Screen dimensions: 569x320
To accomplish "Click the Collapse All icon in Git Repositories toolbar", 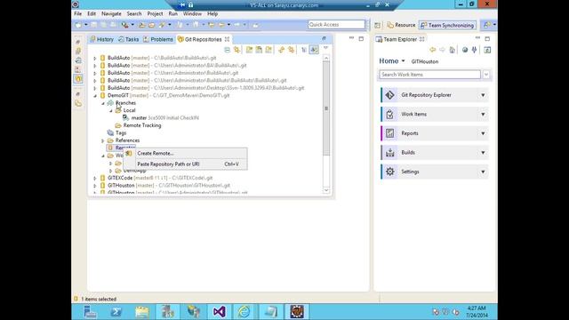I will [x=228, y=50].
